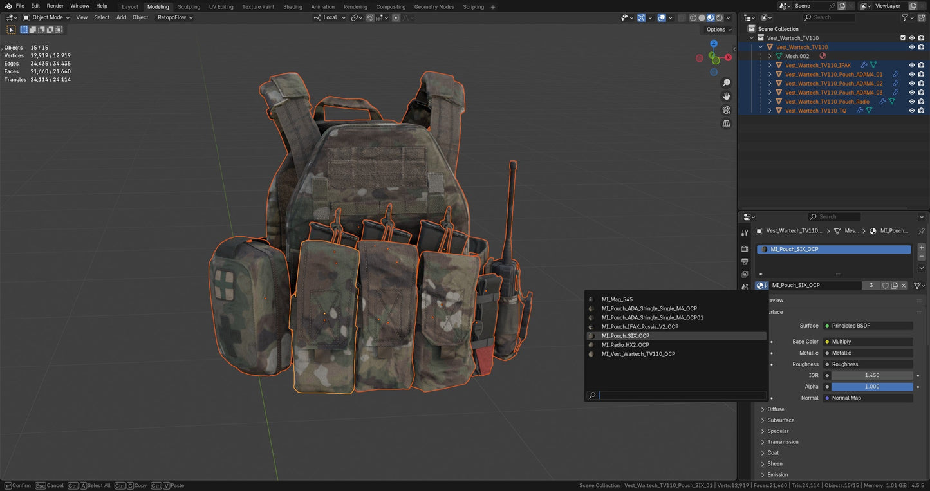This screenshot has width=930, height=491.
Task: Select MI_Pouch_IFAK_Russia_V2_OCP from the material list
Action: click(x=640, y=326)
